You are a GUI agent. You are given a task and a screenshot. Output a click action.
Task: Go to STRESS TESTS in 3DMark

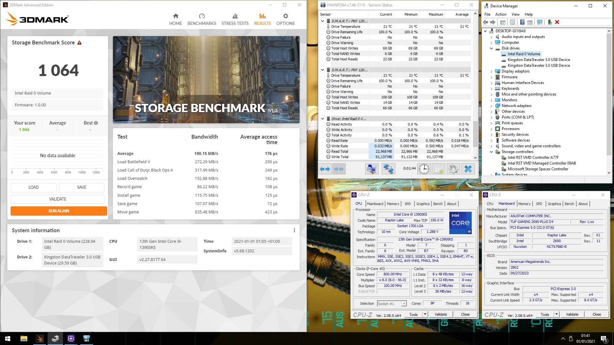pos(235,19)
